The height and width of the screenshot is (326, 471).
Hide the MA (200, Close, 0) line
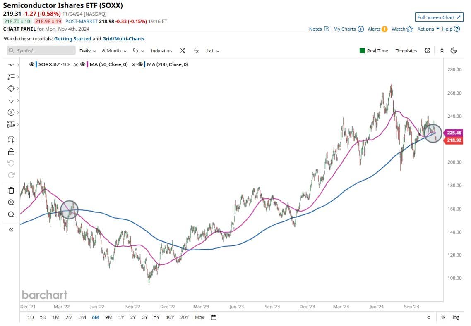pos(140,64)
